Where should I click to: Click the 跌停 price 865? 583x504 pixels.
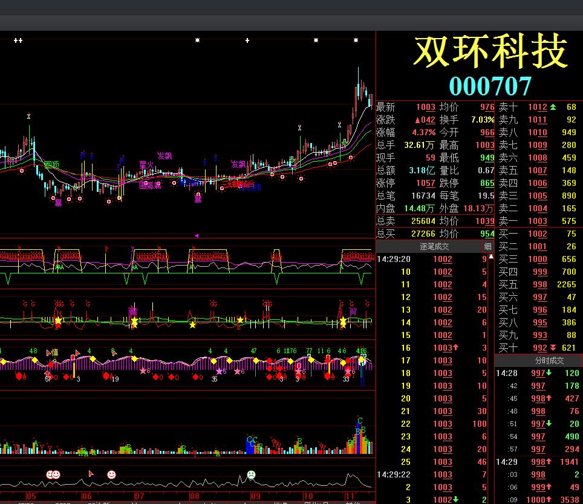(487, 183)
